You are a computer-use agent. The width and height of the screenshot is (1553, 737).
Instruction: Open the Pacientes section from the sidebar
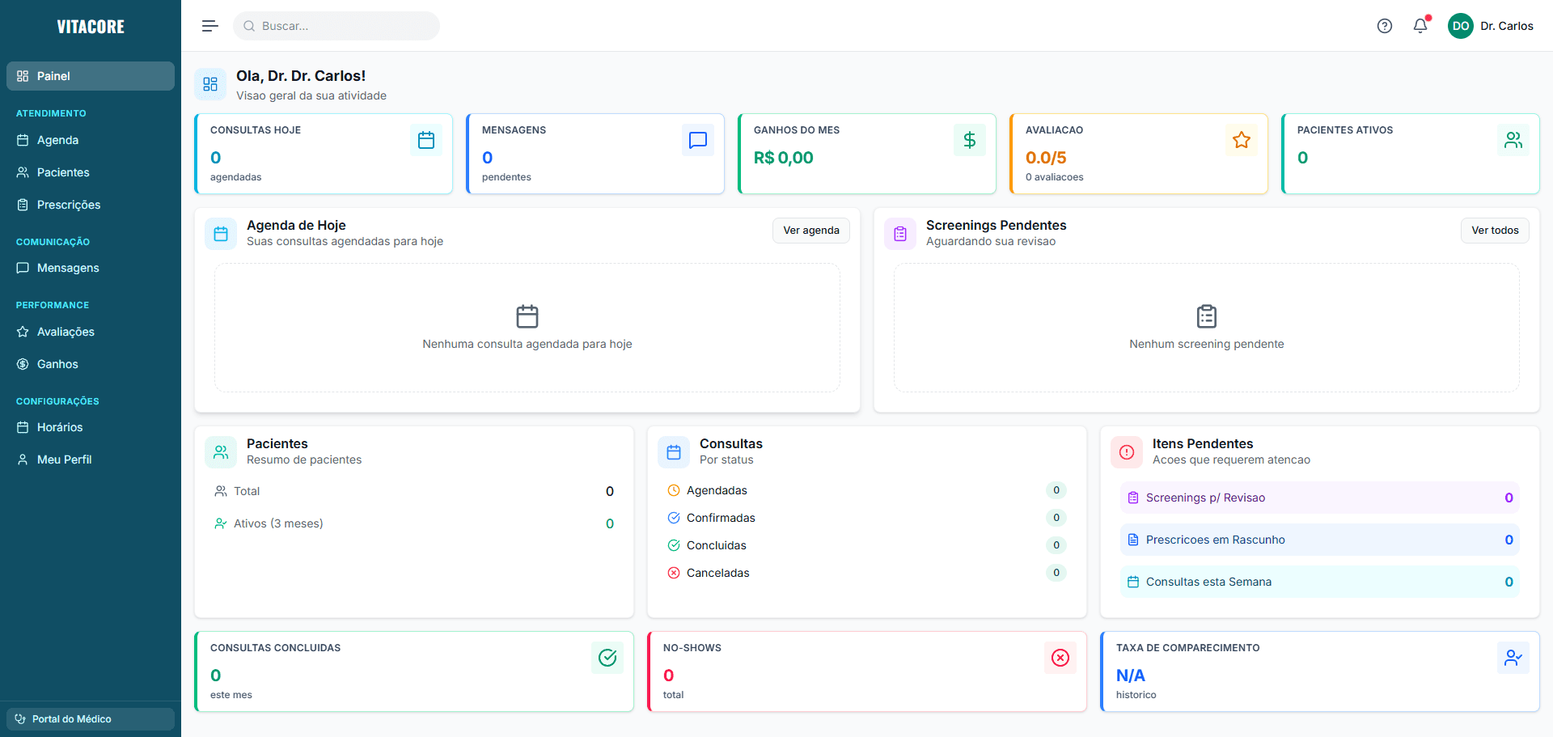64,172
